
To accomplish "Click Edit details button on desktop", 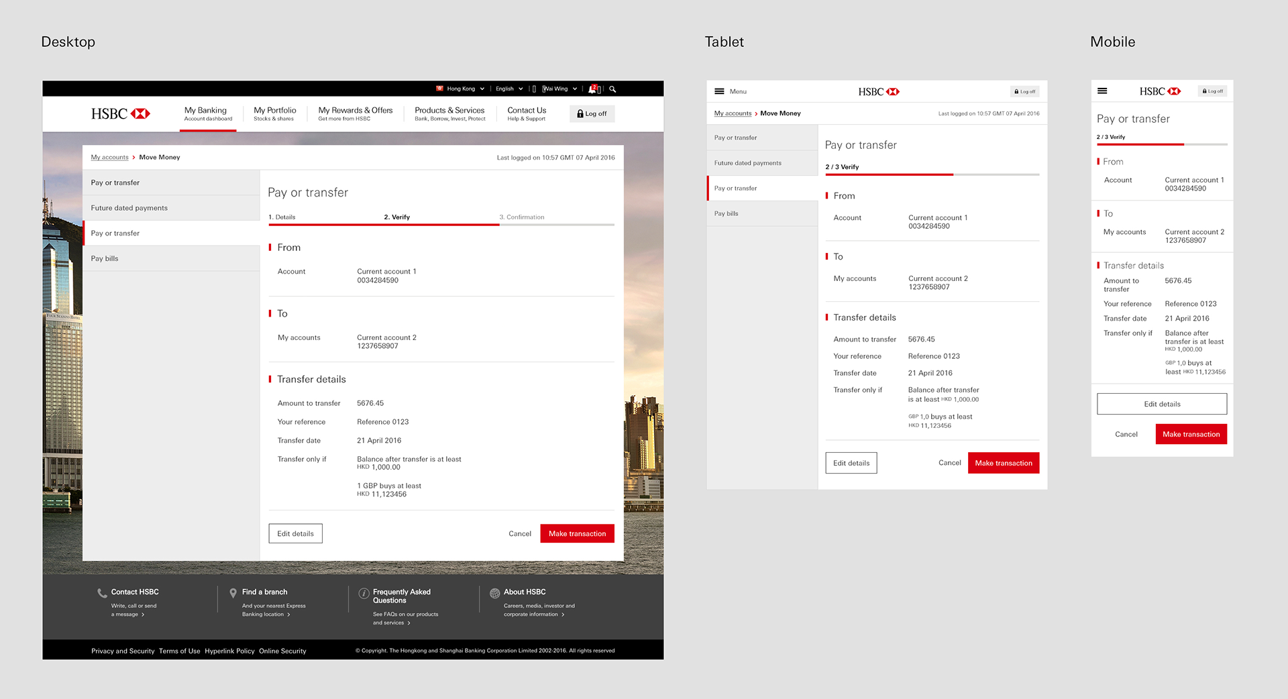I will (295, 533).
